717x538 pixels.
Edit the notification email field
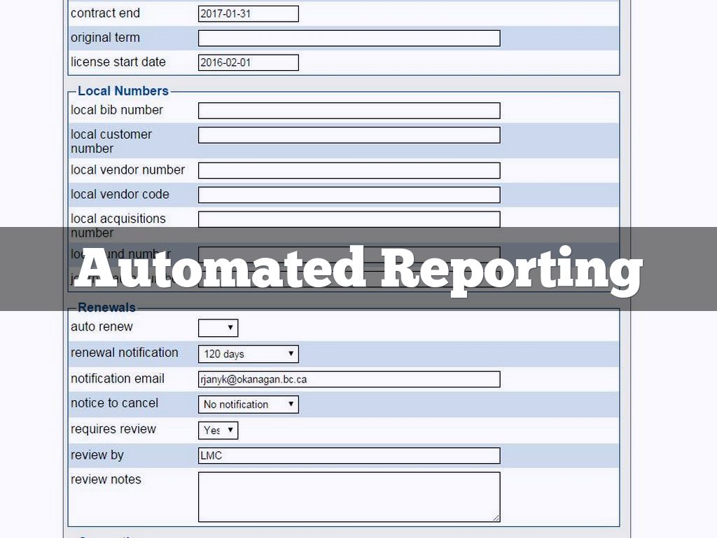pos(349,379)
